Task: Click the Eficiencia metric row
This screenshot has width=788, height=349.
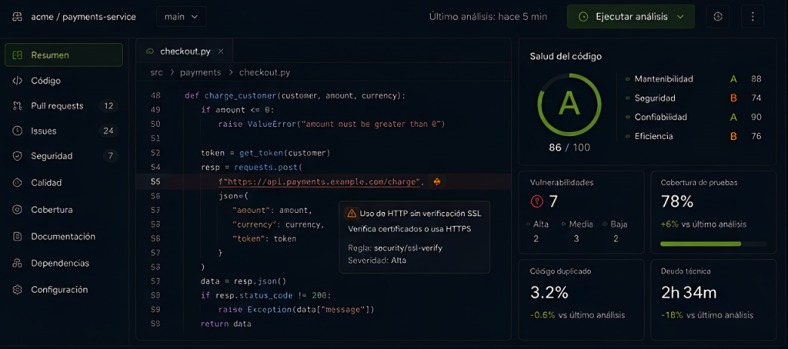Action: pyautogui.click(x=693, y=136)
